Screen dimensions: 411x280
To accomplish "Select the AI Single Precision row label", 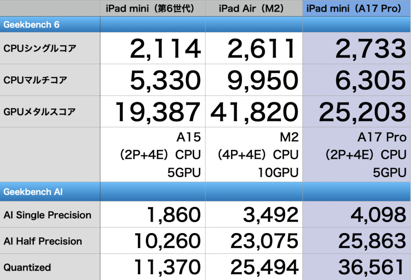I will [47, 215].
